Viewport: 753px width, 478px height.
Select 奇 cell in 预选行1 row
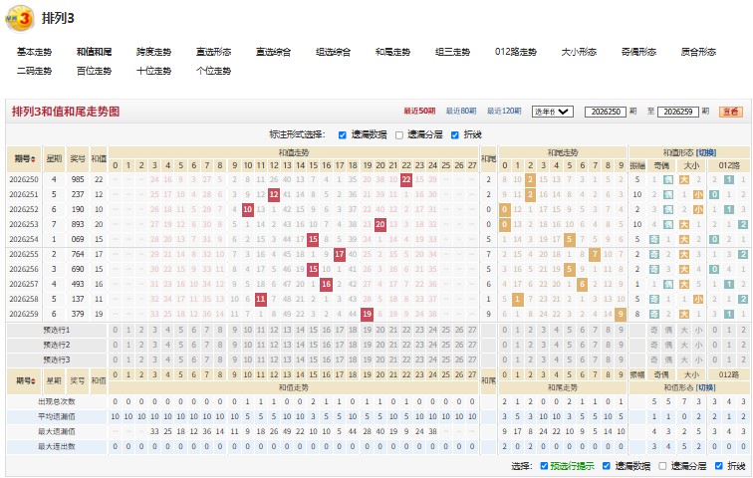[x=654, y=331]
